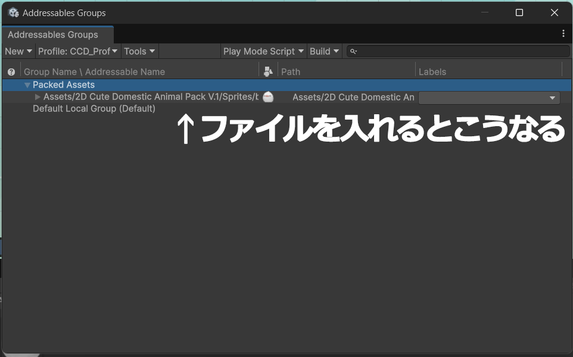Open the Tools dropdown menu
The image size is (573, 357).
coord(139,51)
